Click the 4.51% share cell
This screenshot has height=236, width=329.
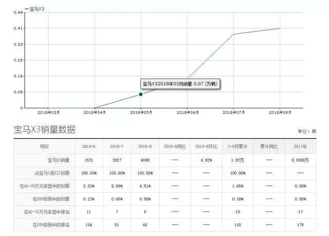tap(145, 186)
